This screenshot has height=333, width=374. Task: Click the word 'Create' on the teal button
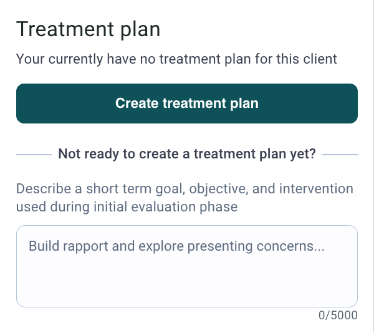click(x=137, y=104)
